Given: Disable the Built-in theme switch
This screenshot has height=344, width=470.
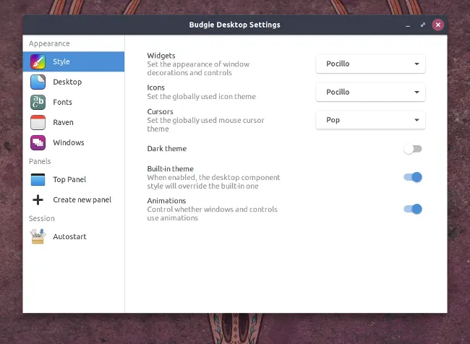Looking at the screenshot, I should click(413, 177).
